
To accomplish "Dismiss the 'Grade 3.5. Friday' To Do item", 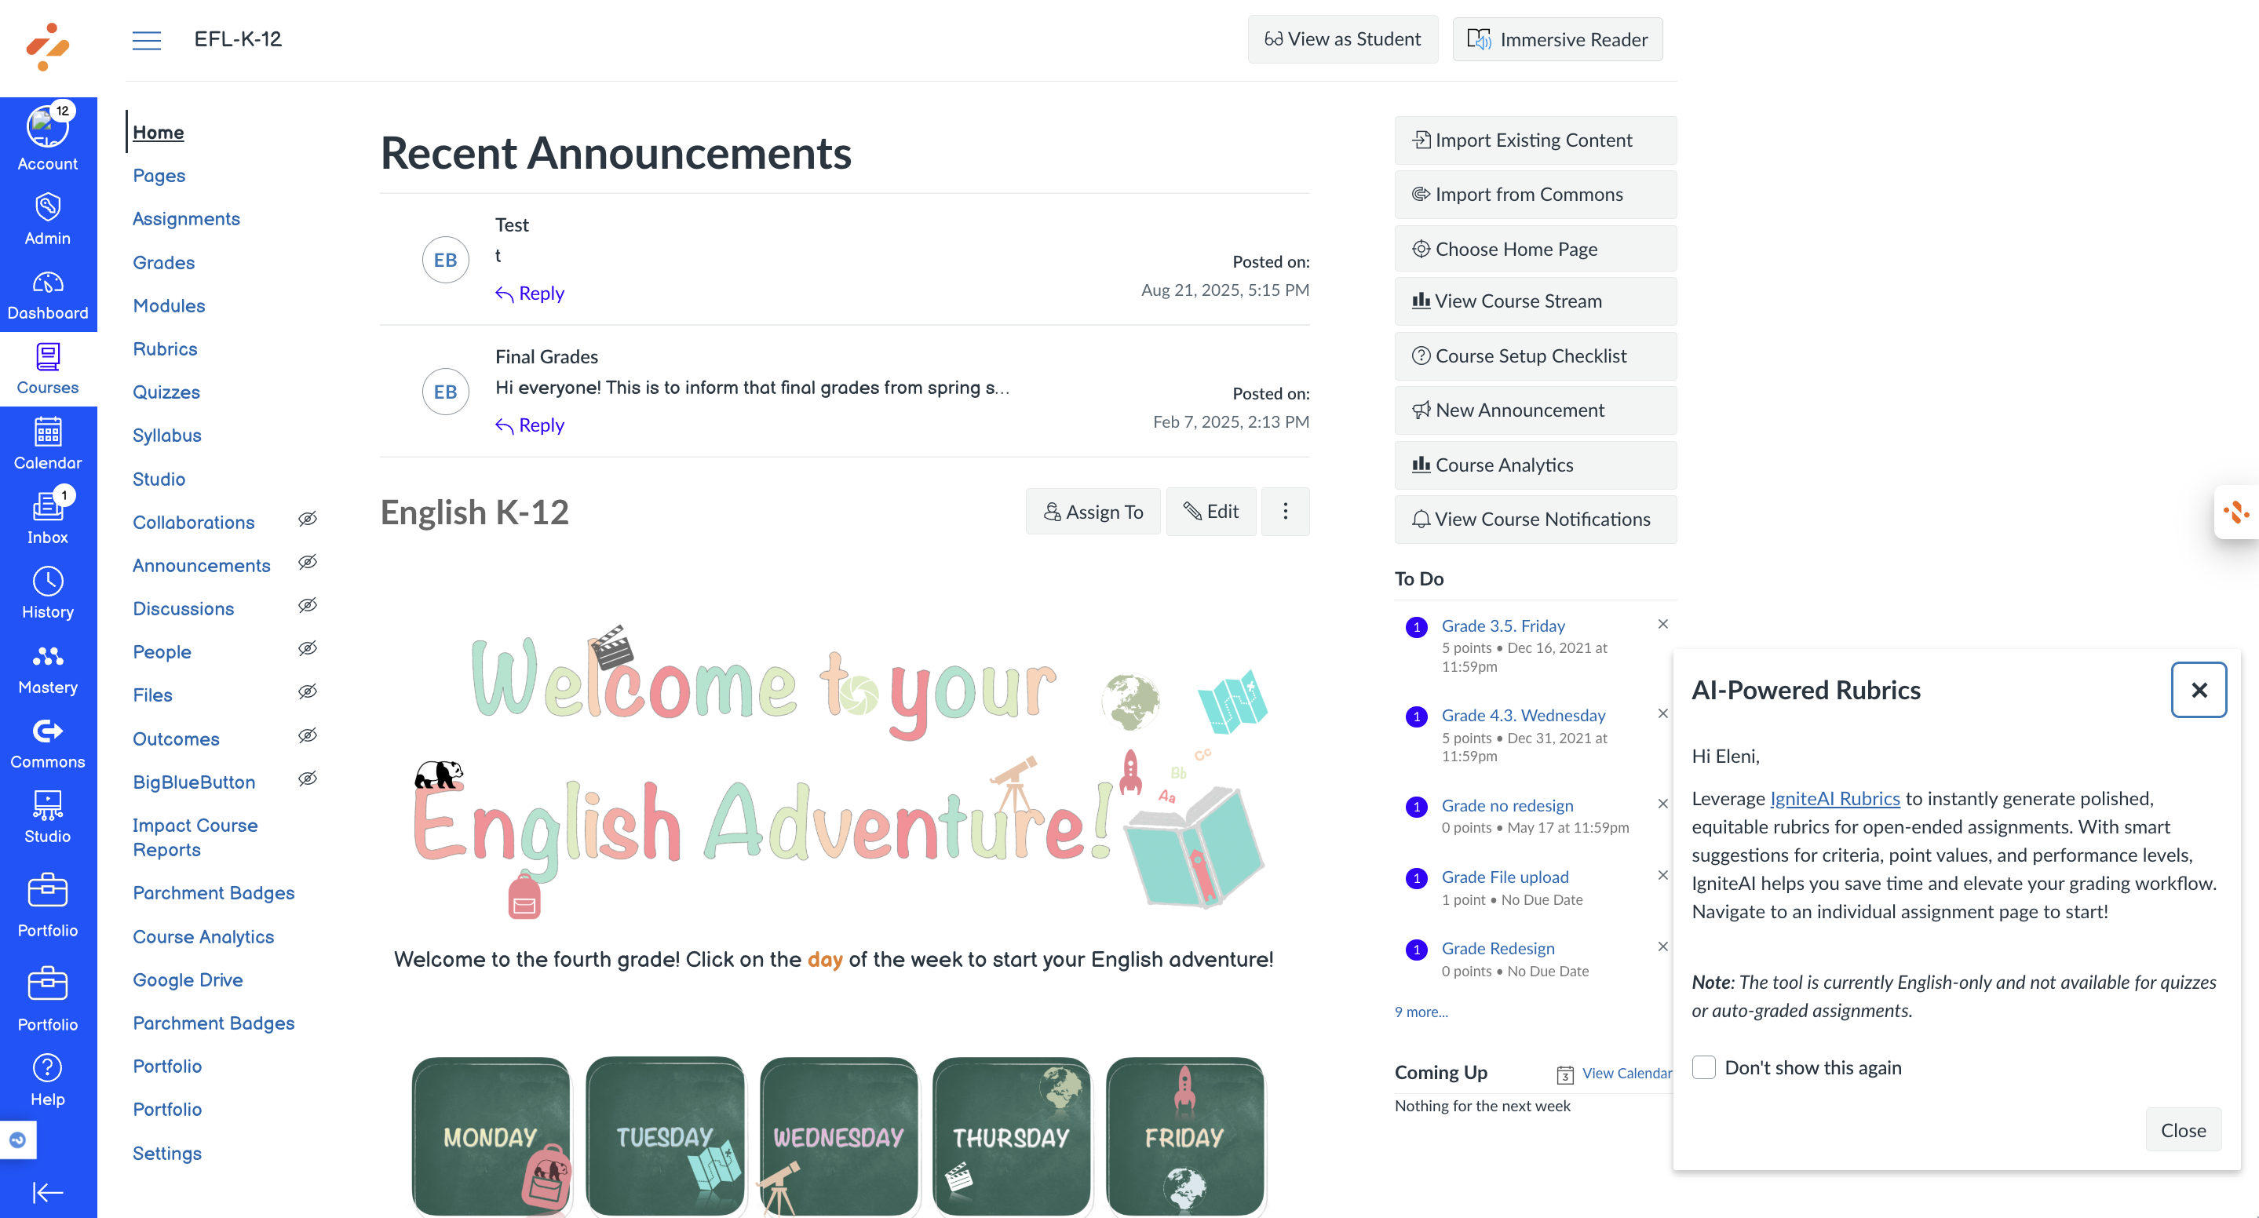I will click(1662, 625).
